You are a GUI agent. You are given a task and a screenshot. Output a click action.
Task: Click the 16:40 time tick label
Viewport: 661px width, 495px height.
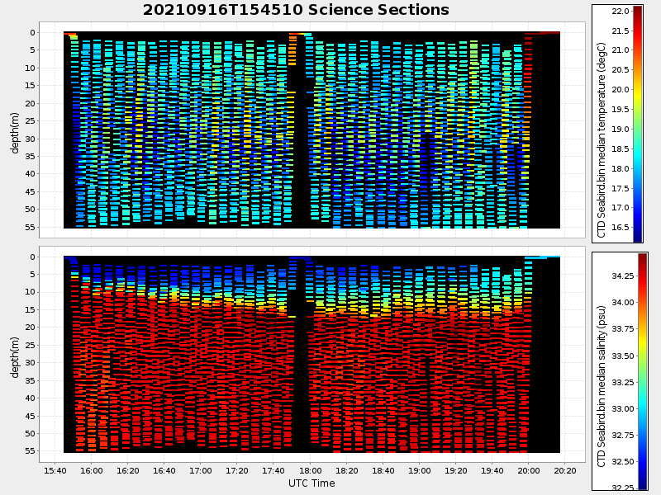[164, 470]
